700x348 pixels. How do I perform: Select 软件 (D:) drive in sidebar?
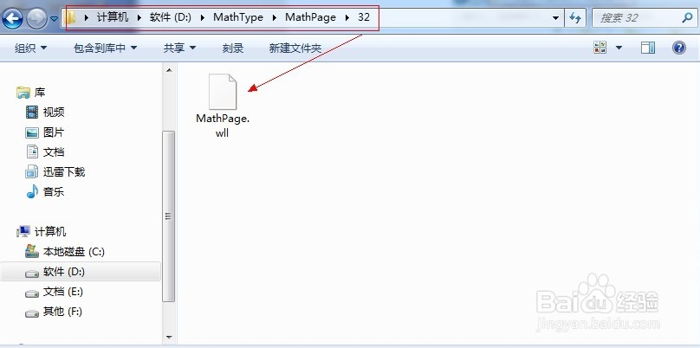coord(64,271)
